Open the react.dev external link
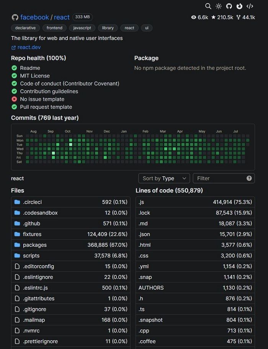The image size is (268, 349). (29, 47)
